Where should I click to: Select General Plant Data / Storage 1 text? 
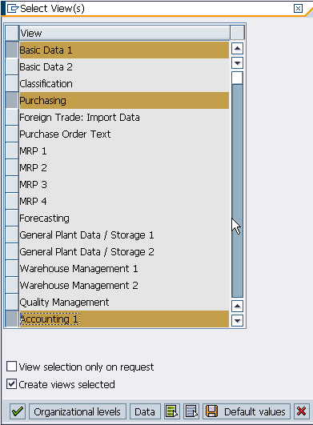(x=86, y=235)
